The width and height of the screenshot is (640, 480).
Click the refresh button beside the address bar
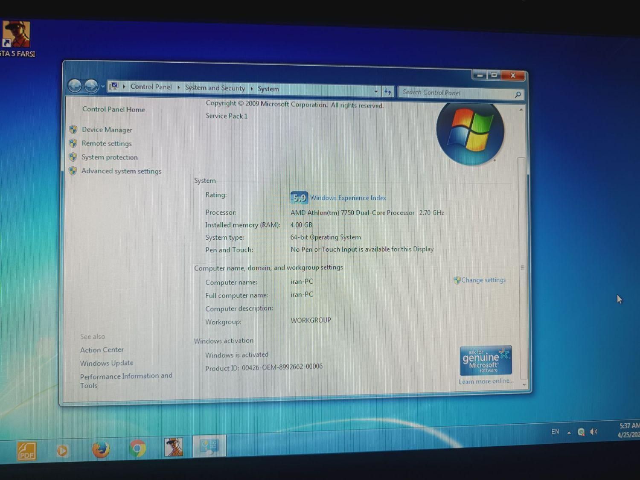coord(387,91)
